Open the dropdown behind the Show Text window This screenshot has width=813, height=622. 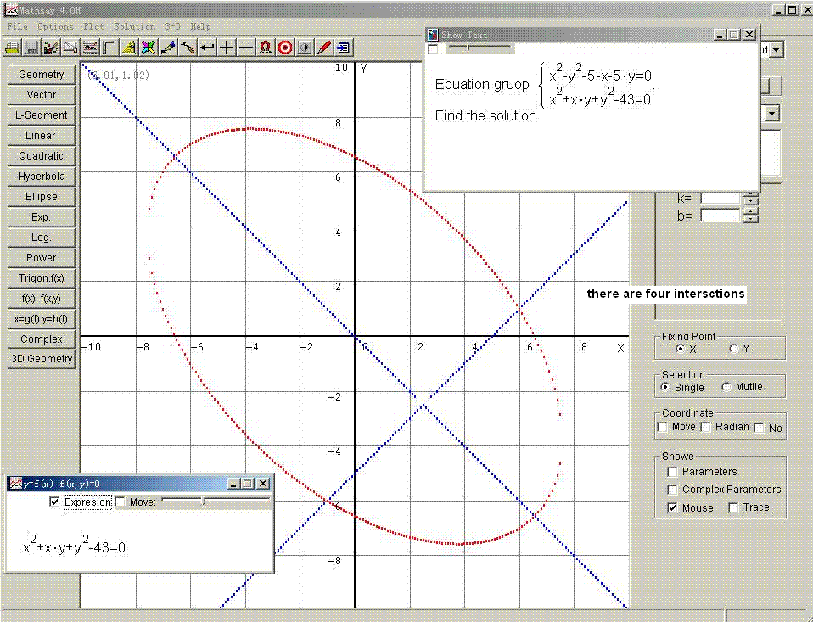click(x=777, y=50)
